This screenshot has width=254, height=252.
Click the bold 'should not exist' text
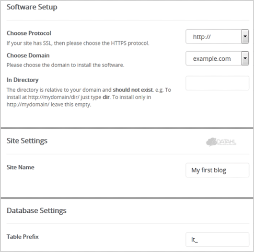(133, 90)
